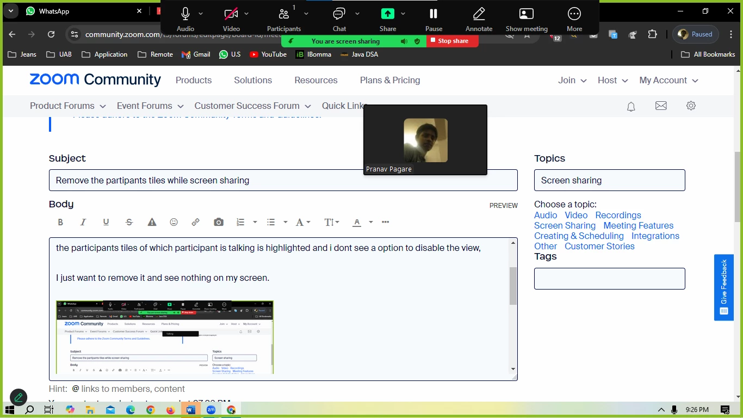Insert a bulleted list
The width and height of the screenshot is (743, 418).
tap(271, 222)
